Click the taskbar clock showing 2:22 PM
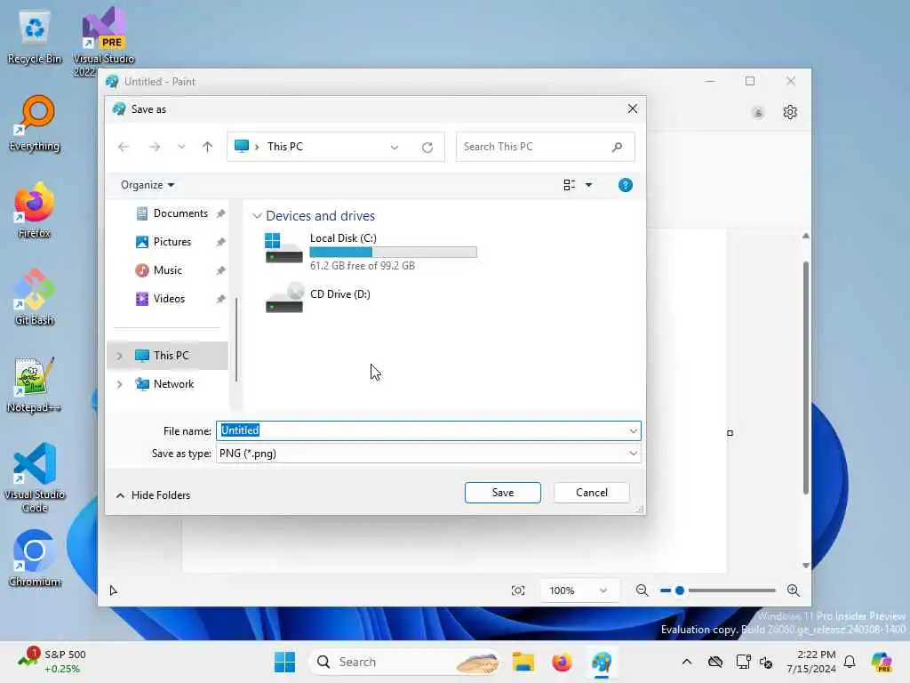This screenshot has width=910, height=683. 811,662
